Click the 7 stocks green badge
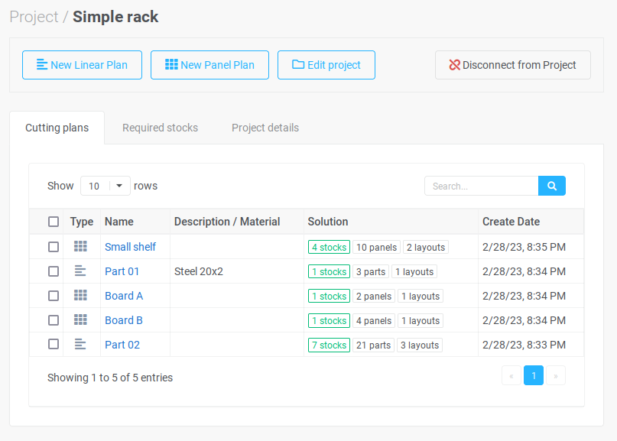 pyautogui.click(x=329, y=345)
